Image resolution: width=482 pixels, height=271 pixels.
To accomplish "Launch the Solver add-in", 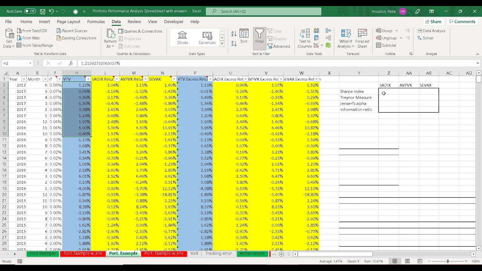I will [425, 38].
